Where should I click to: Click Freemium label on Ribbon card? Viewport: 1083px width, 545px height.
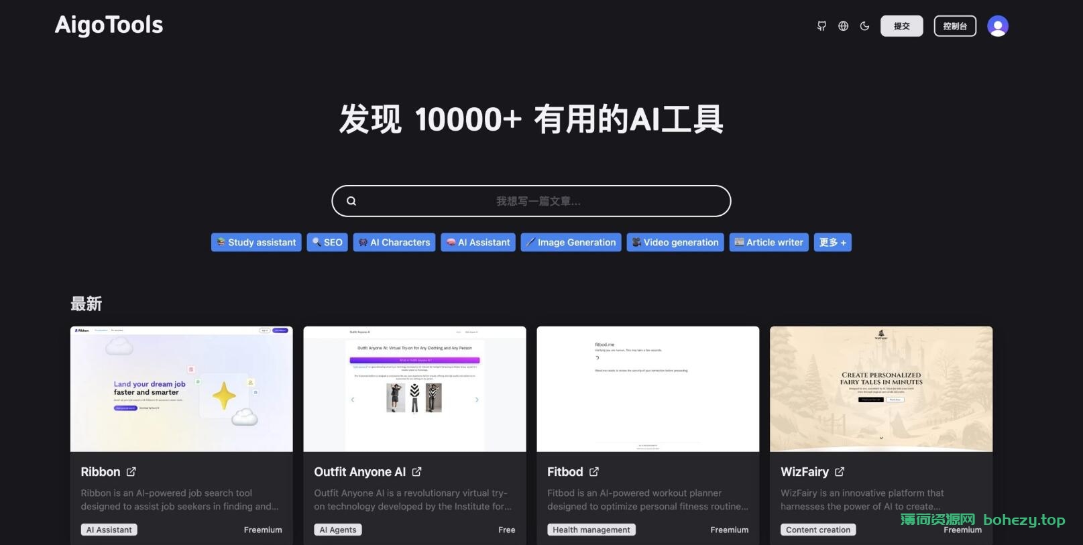pos(263,530)
